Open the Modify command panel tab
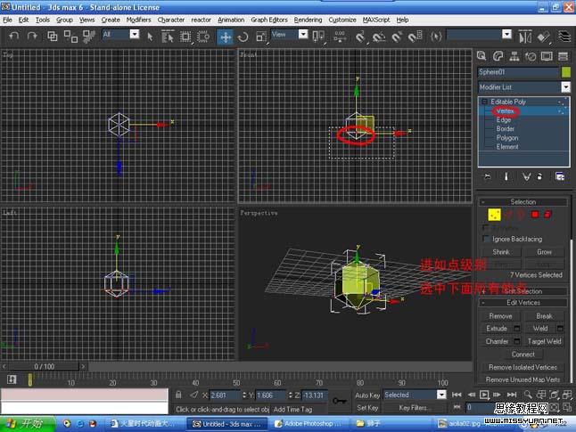This screenshot has width=576, height=432. pyautogui.click(x=498, y=56)
